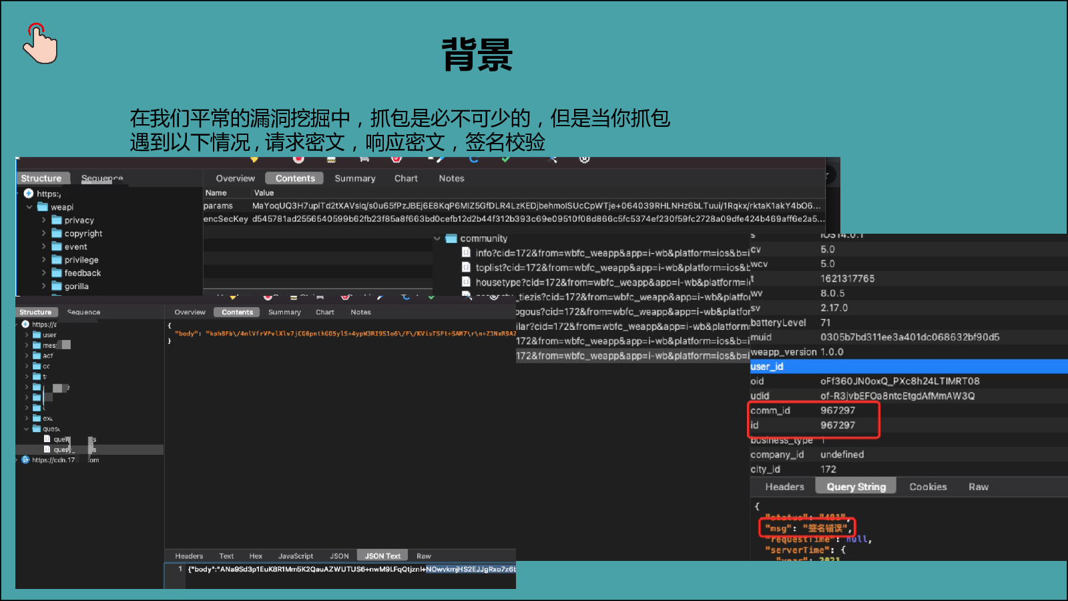Click the https://cdn host globe icon
This screenshot has width=1068, height=601.
pyautogui.click(x=25, y=459)
